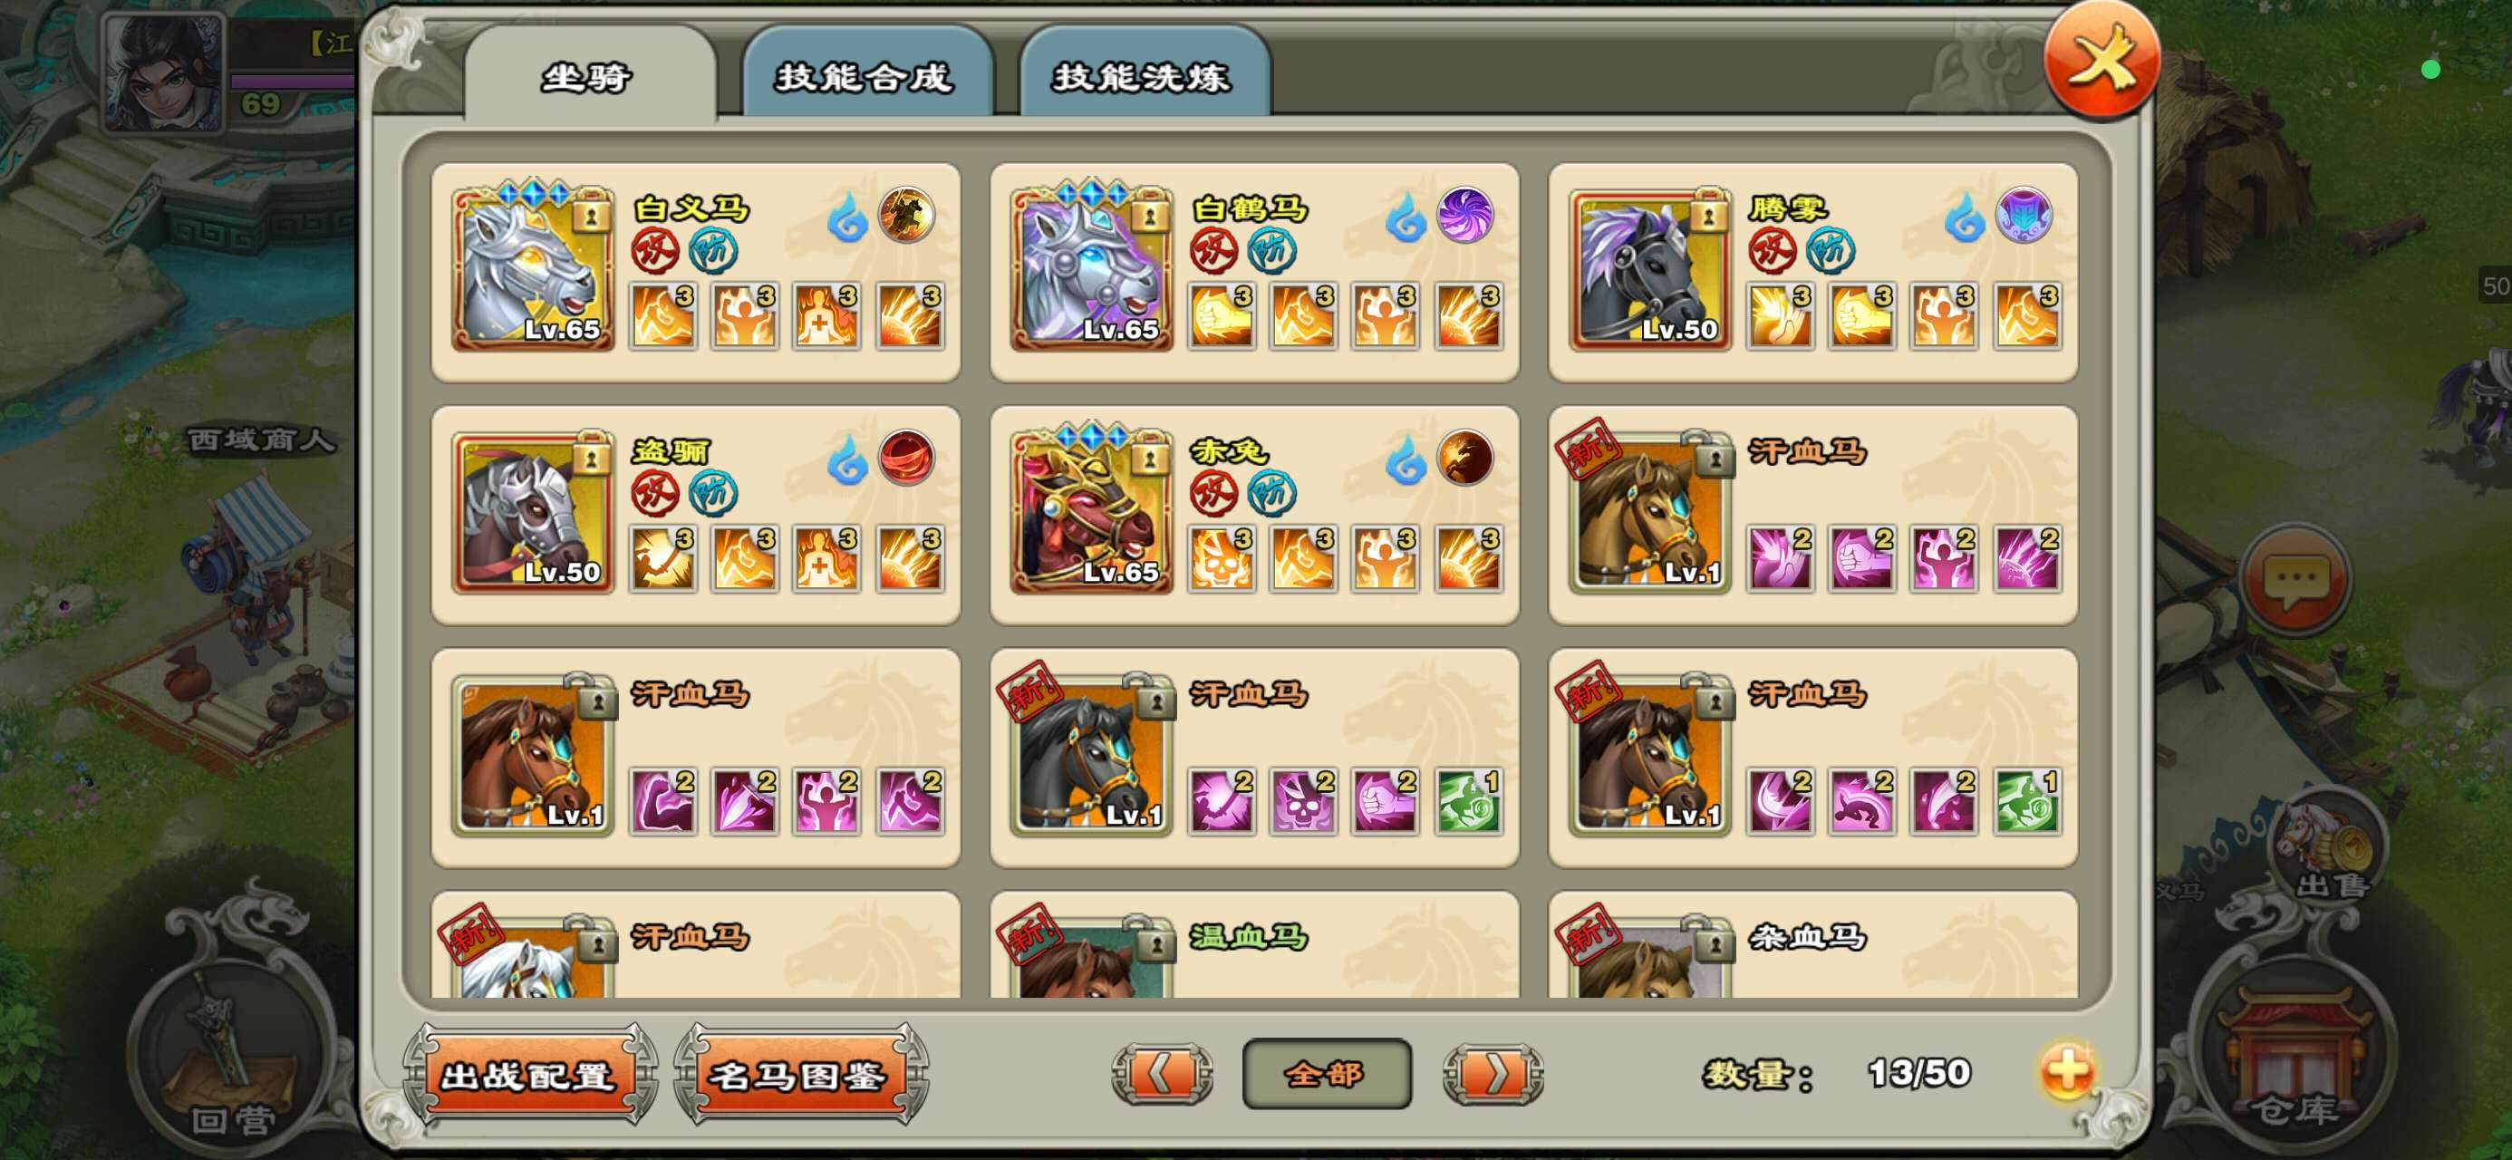
Task: Open the 全部 filter selector
Action: [x=1326, y=1073]
